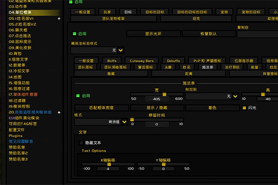The height and width of the screenshot is (185, 278).
Task: Click the 停留时间 slider handle
Action: [x=132, y=120]
